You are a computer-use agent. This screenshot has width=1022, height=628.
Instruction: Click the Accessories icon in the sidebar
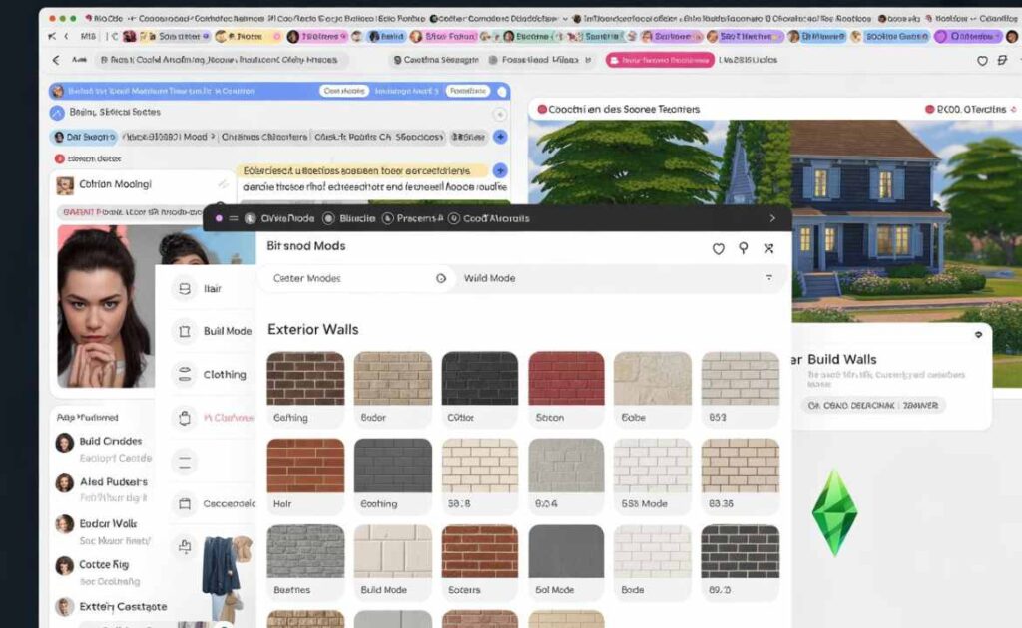184,504
